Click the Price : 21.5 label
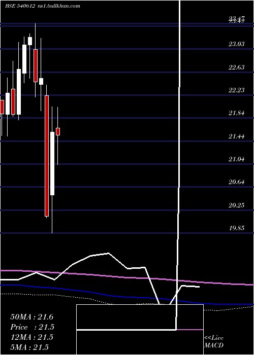The image size is (254, 355). [x=33, y=327]
